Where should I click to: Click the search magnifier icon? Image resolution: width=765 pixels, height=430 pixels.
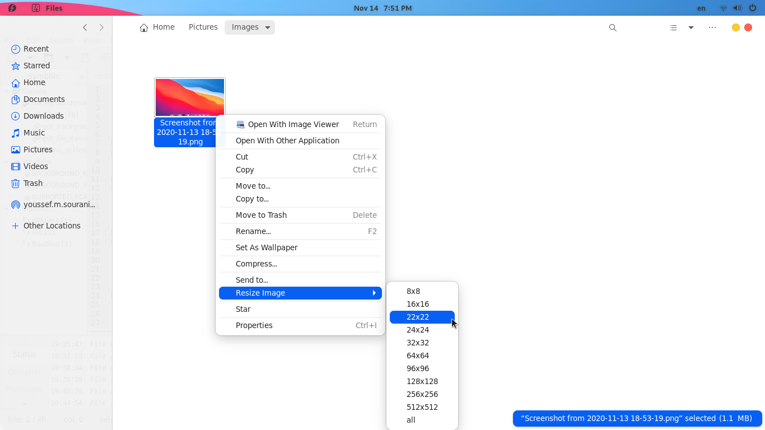pos(613,27)
